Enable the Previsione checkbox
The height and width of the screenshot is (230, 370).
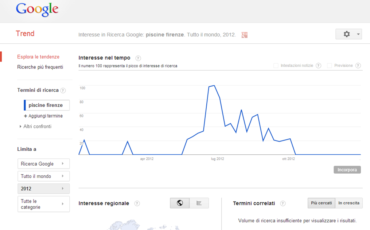coord(330,66)
